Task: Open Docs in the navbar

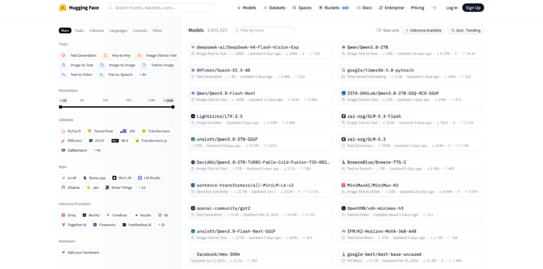Action: click(364, 8)
